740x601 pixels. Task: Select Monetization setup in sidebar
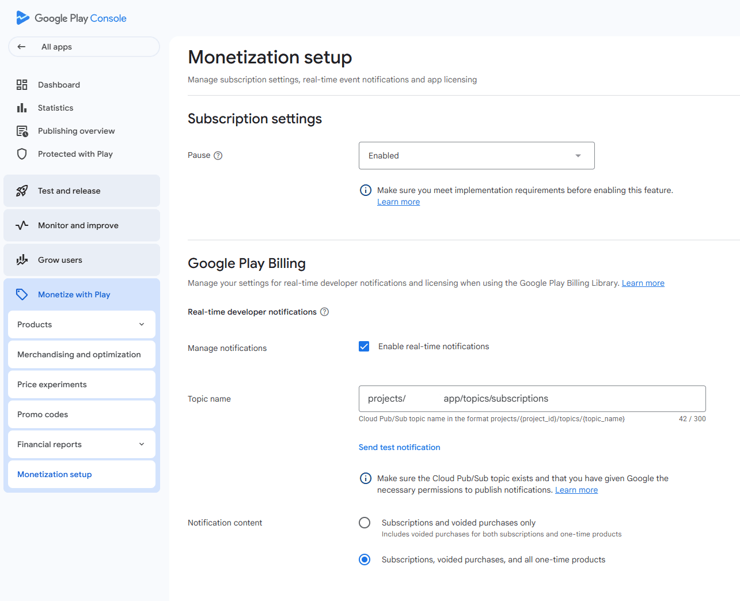coord(82,474)
